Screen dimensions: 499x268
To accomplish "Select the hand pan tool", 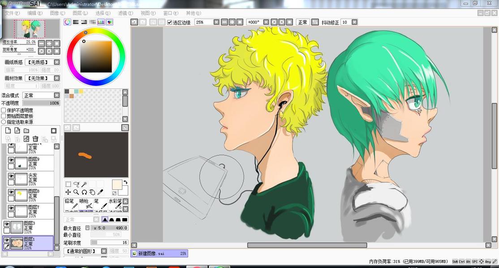I will pyautogui.click(x=92, y=192).
